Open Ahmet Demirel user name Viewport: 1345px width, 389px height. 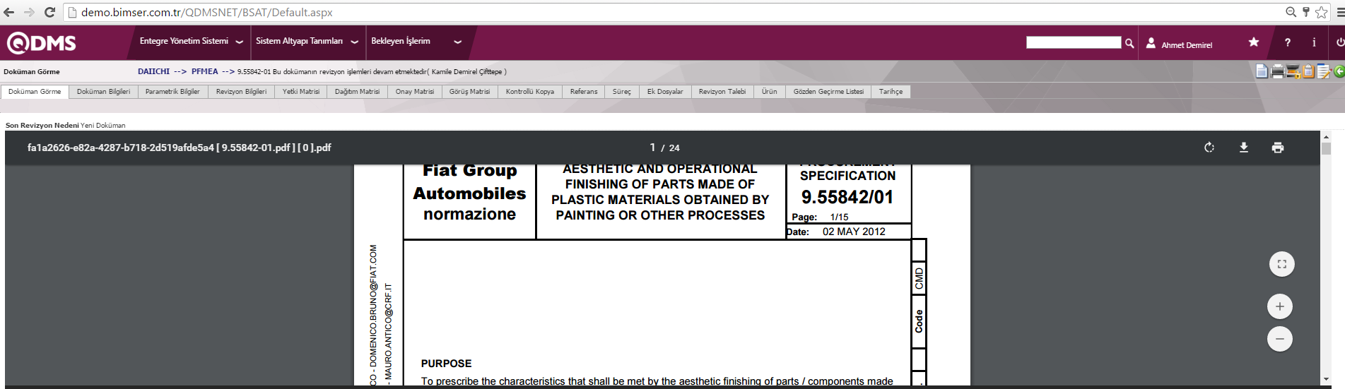tap(1187, 45)
